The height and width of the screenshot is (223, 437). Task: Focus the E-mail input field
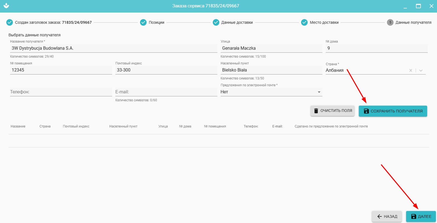(x=166, y=92)
